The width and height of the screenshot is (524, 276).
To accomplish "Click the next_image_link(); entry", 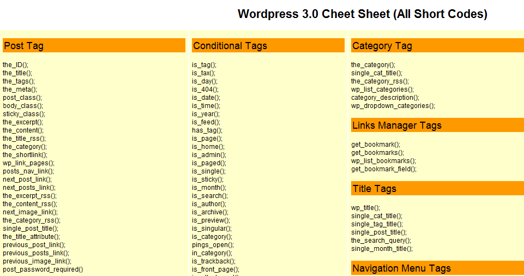I will [31, 212].
